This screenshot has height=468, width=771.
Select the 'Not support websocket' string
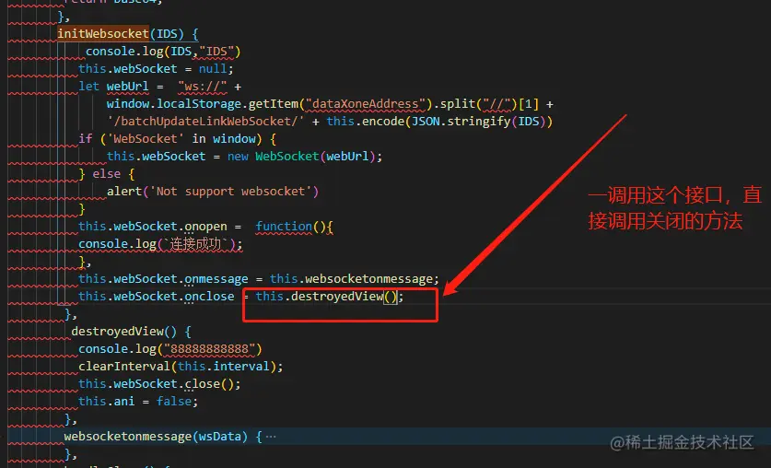pyautogui.click(x=230, y=192)
